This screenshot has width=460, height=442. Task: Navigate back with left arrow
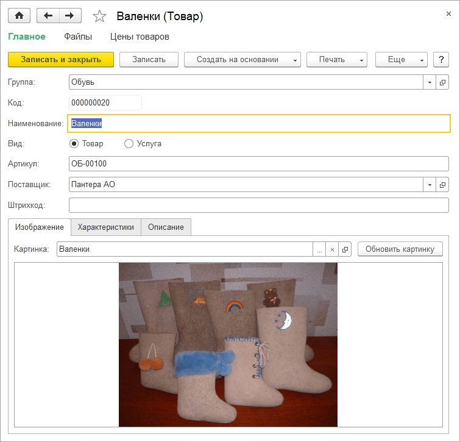[48, 16]
